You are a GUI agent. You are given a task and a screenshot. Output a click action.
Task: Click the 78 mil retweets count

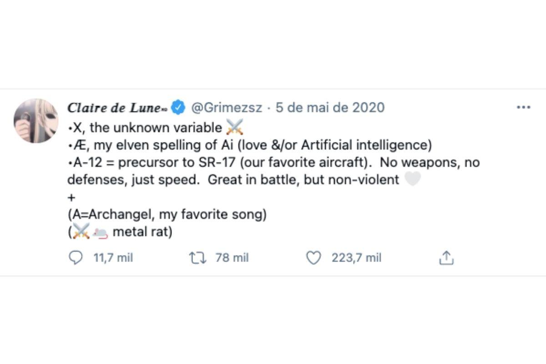tap(232, 258)
